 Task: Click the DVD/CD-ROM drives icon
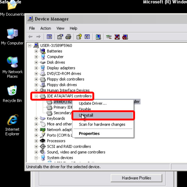(43, 73)
